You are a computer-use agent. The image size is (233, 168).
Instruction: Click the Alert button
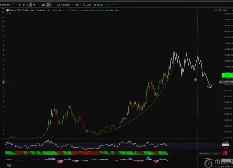point(86,5)
